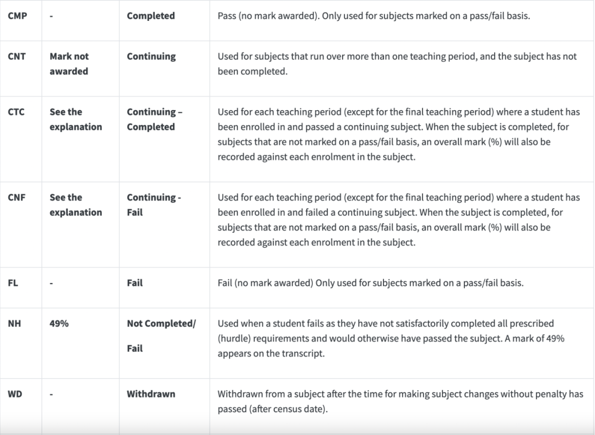
Task: Click the CNF grade code
Action: (x=17, y=198)
